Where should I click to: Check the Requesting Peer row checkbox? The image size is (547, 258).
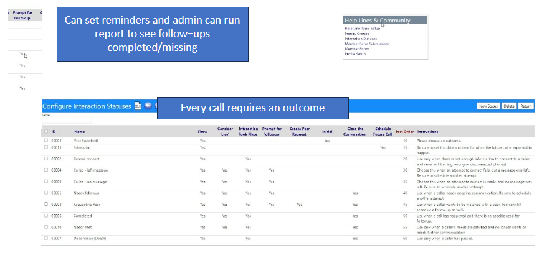point(46,204)
